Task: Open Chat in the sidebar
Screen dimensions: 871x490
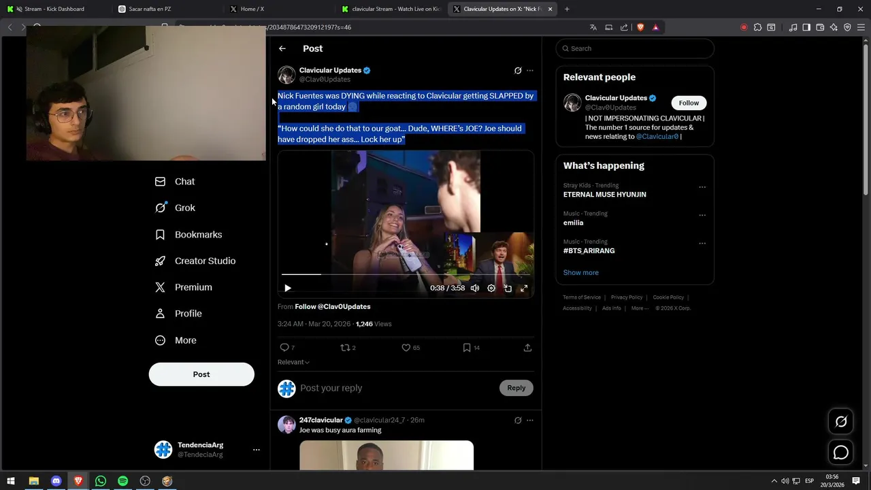Action: (x=175, y=182)
